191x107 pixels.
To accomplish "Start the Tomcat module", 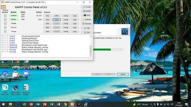I will [x=47, y=32].
